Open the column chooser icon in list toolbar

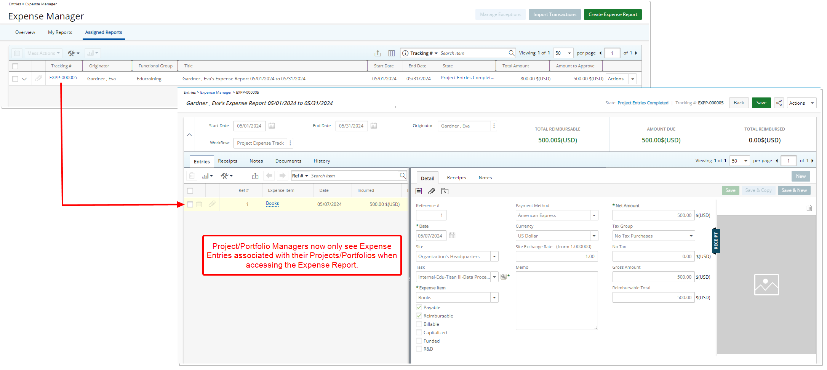coord(391,53)
